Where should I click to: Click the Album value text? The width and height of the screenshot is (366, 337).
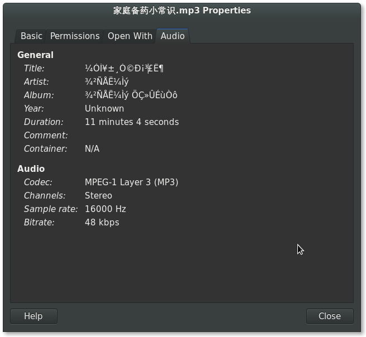pyautogui.click(x=131, y=95)
